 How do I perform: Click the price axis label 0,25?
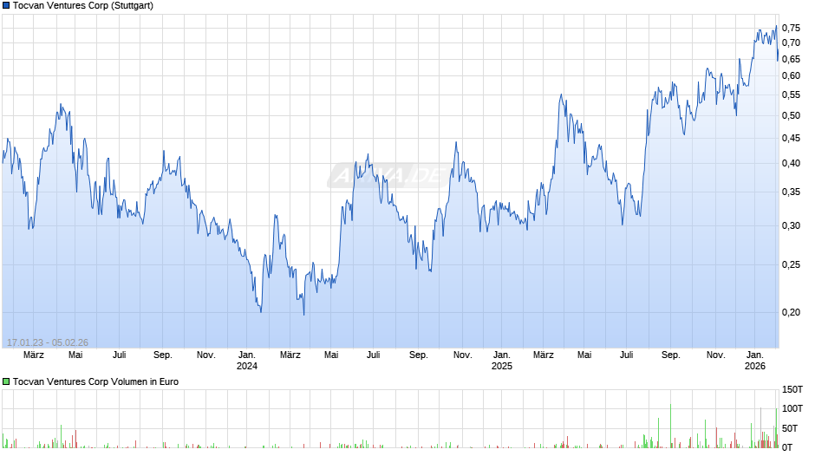pyautogui.click(x=791, y=264)
